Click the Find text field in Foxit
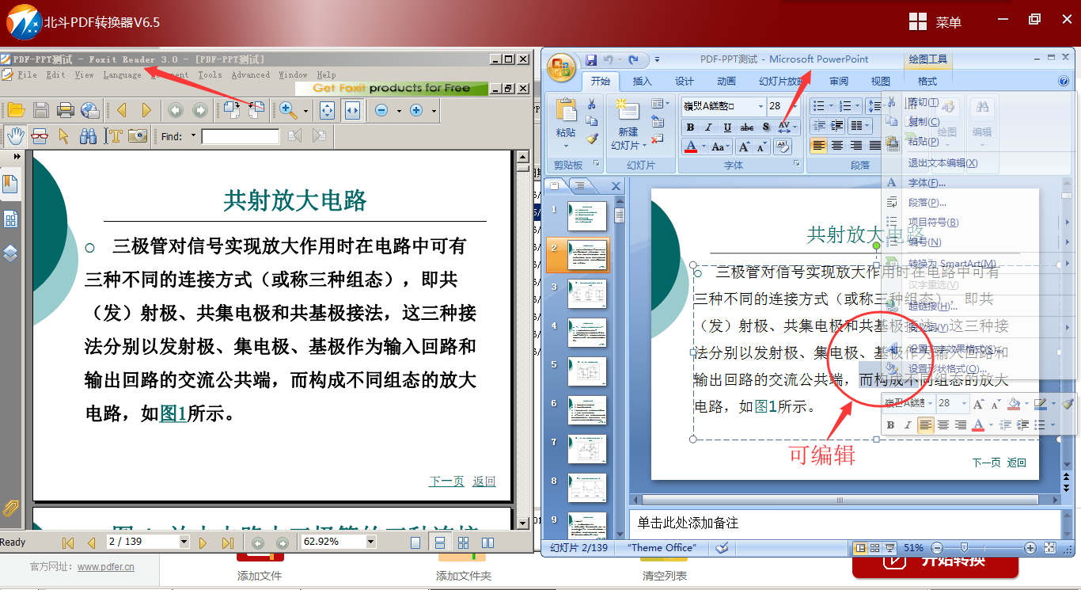Screen dimensions: 1081x590 coord(241,136)
